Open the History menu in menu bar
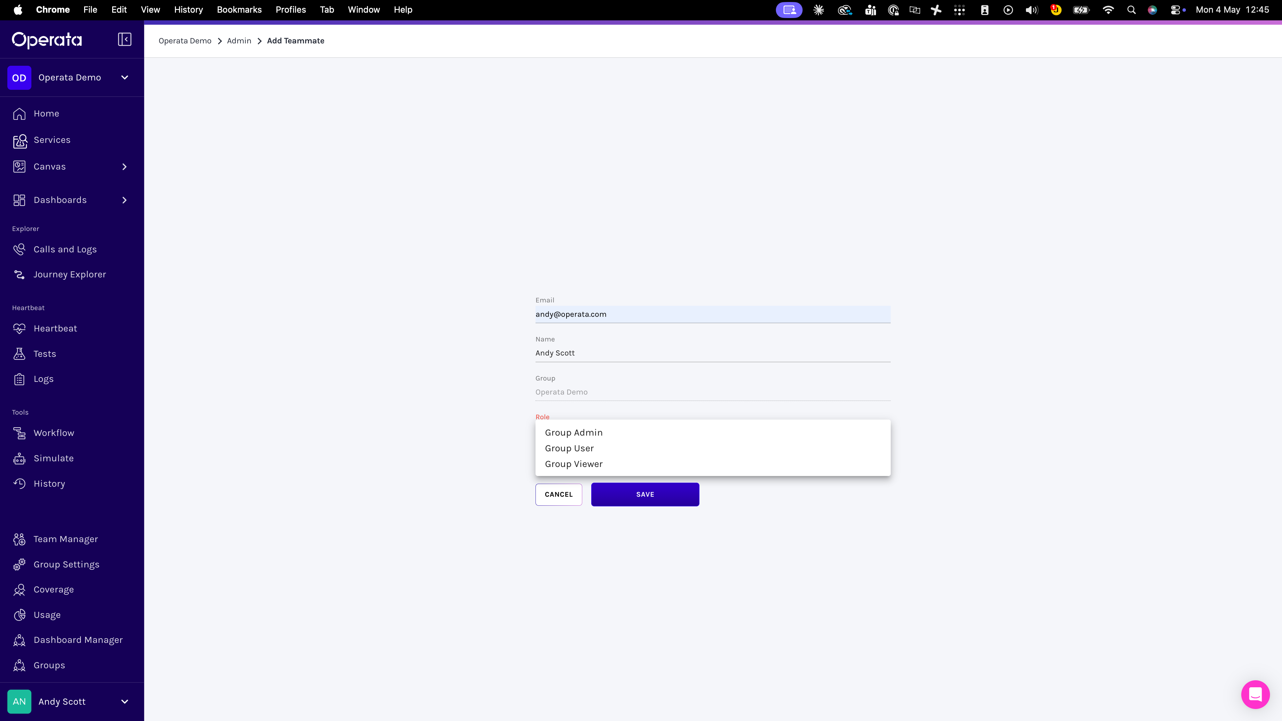Viewport: 1282px width, 721px height. click(188, 10)
